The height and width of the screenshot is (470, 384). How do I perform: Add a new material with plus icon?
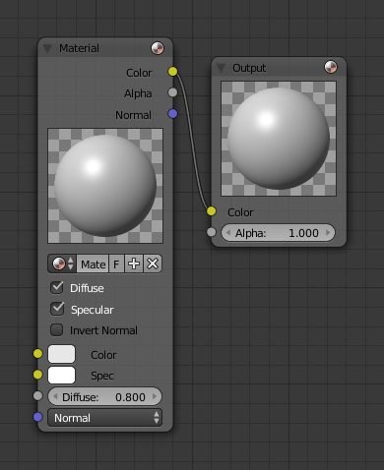tap(134, 264)
